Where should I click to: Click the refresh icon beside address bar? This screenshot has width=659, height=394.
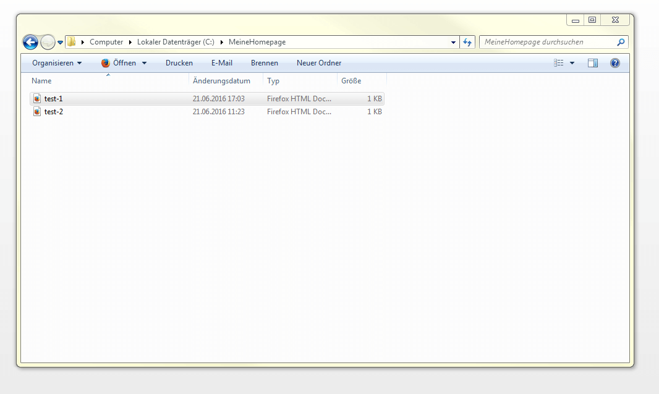click(x=467, y=42)
